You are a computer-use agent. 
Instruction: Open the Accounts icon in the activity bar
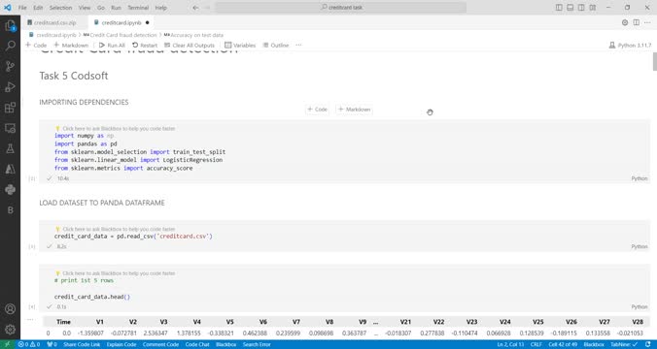tap(10, 309)
